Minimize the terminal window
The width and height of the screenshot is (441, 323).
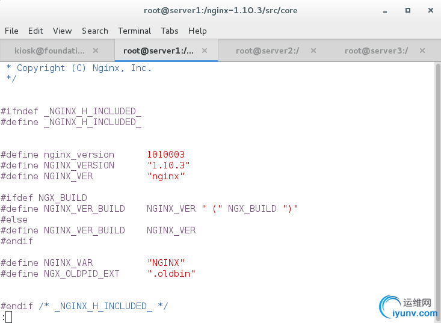[385, 11]
